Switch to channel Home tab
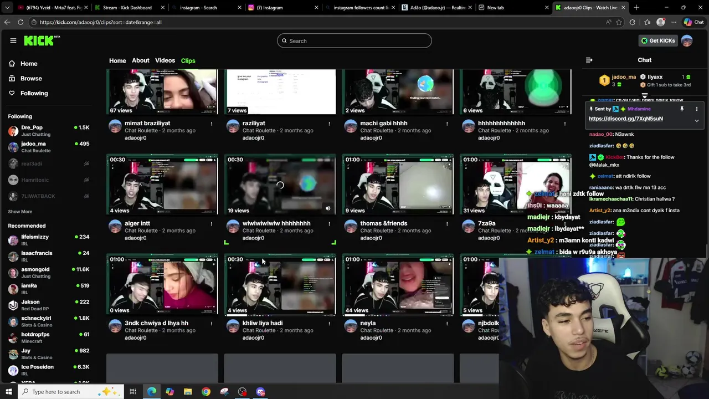 pos(117,60)
